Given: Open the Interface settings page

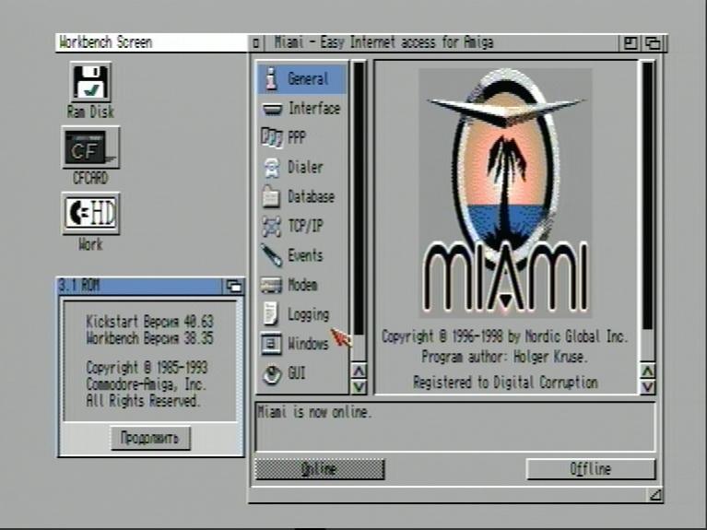Looking at the screenshot, I should [x=302, y=109].
